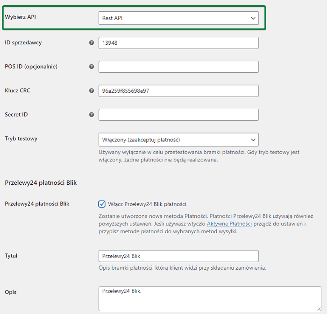The width and height of the screenshot is (327, 314).
Task: Click the help icon next to Klucz CRC
Action: [x=92, y=91]
